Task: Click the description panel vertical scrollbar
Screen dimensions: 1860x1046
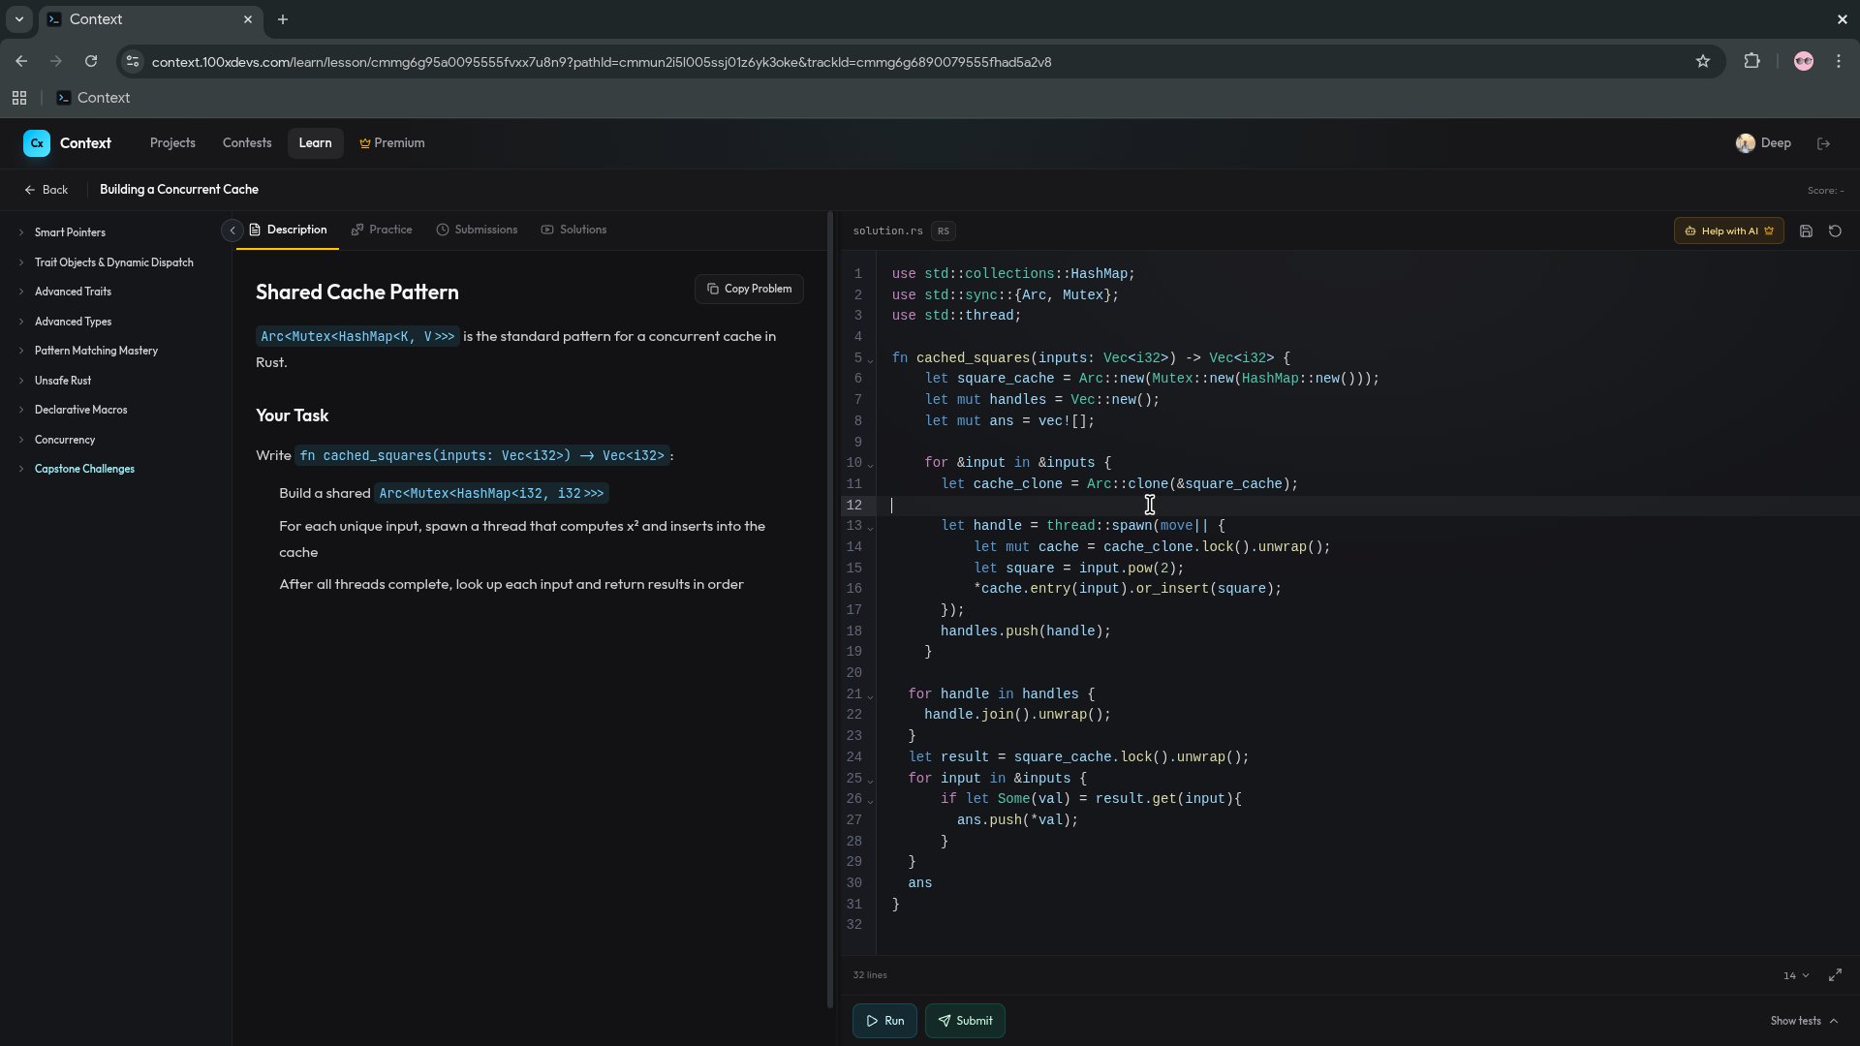Action: pos(830,610)
